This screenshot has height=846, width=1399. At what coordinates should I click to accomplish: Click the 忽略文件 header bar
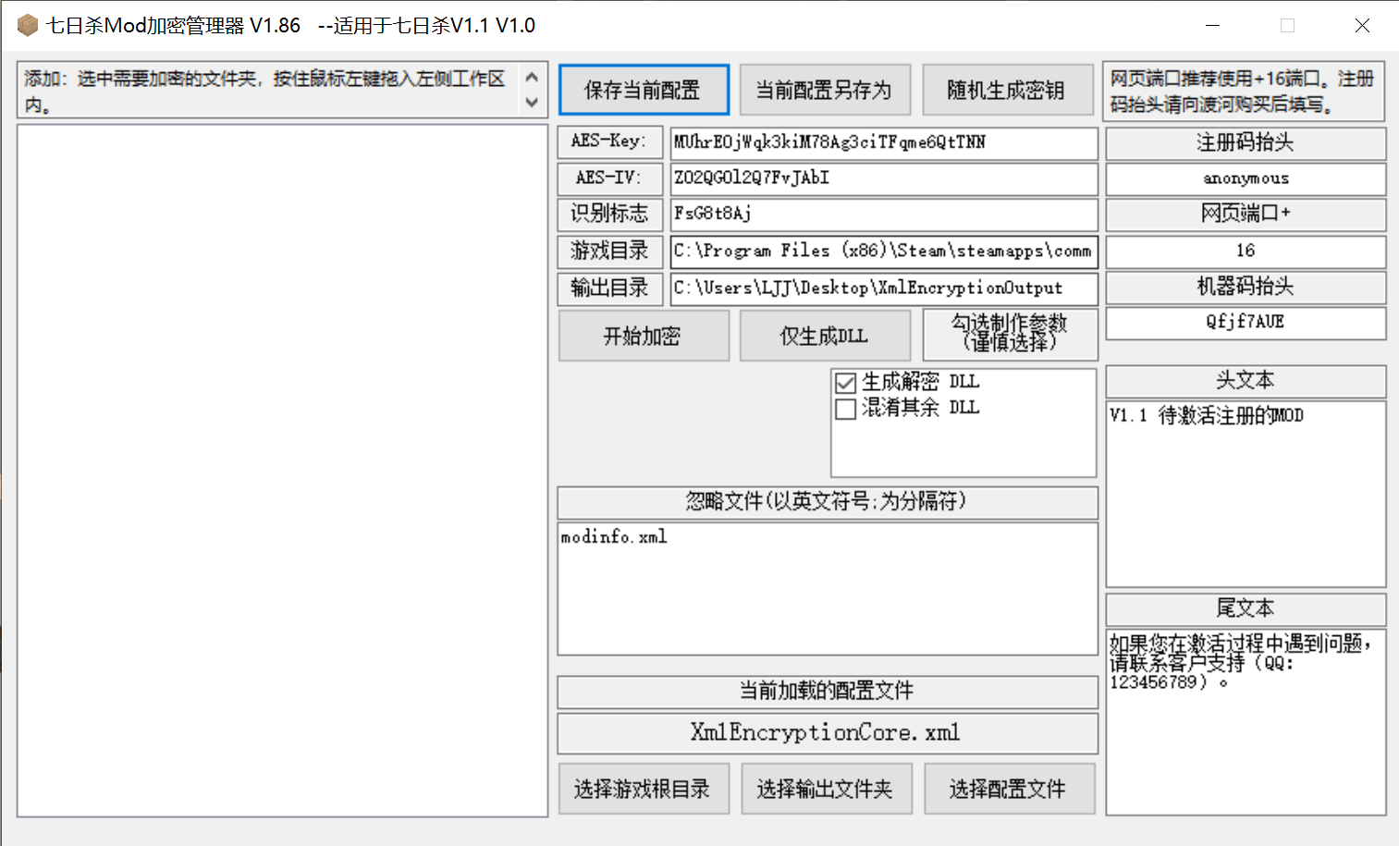pyautogui.click(x=828, y=502)
